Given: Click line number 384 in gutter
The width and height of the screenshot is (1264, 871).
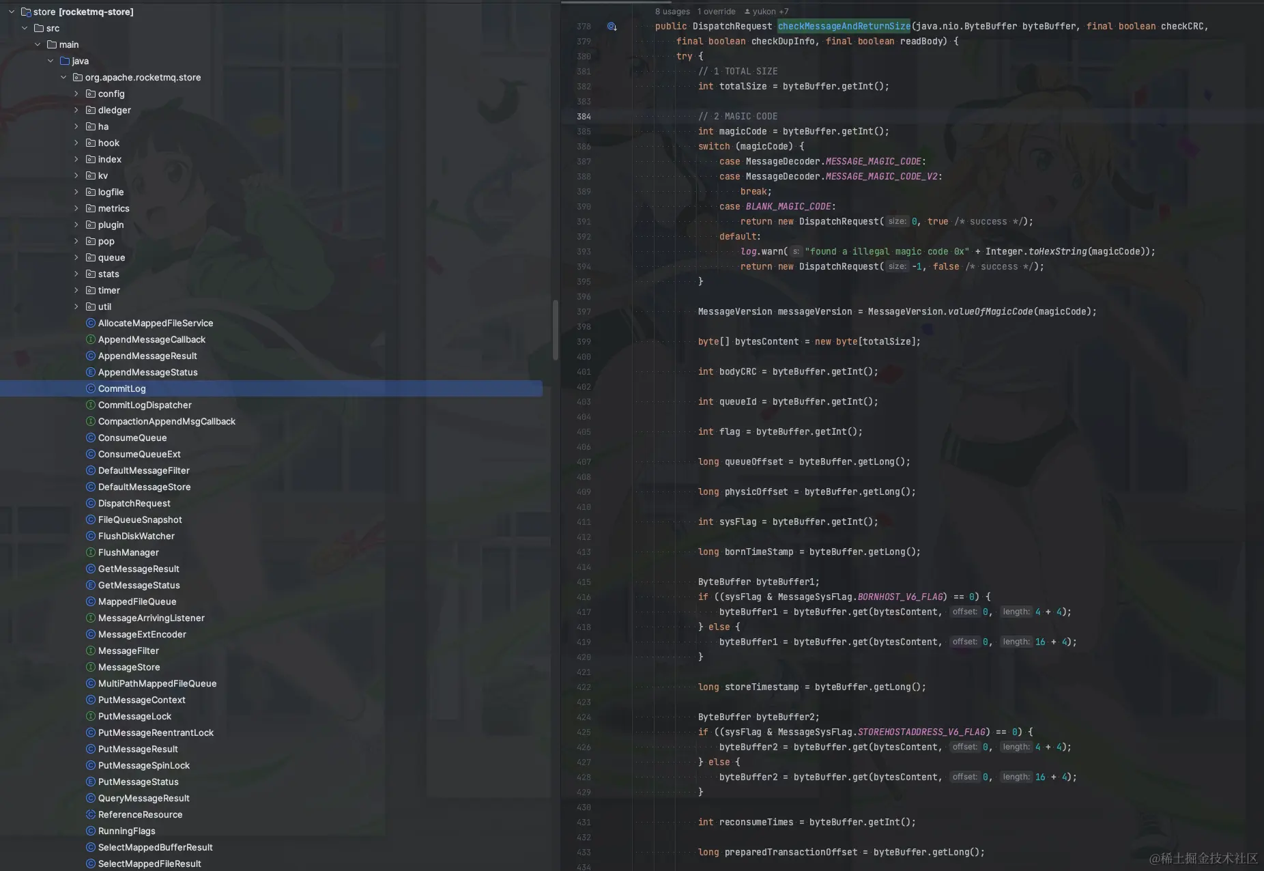Looking at the screenshot, I should tap(584, 116).
